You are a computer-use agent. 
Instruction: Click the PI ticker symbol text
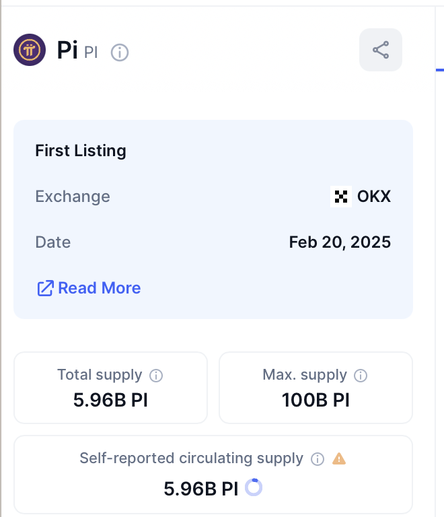(91, 53)
